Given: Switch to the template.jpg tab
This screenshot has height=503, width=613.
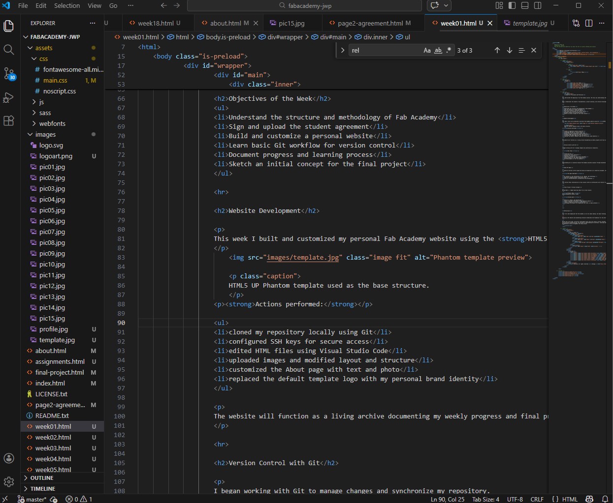Looking at the screenshot, I should coord(530,23).
